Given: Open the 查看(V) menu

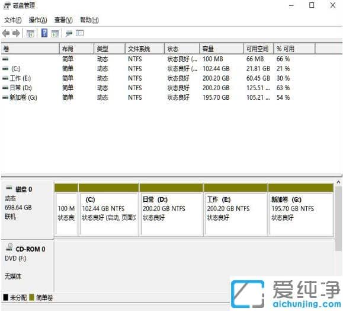Looking at the screenshot, I should pos(63,20).
